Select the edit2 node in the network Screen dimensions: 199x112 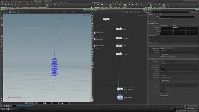click(119, 46)
